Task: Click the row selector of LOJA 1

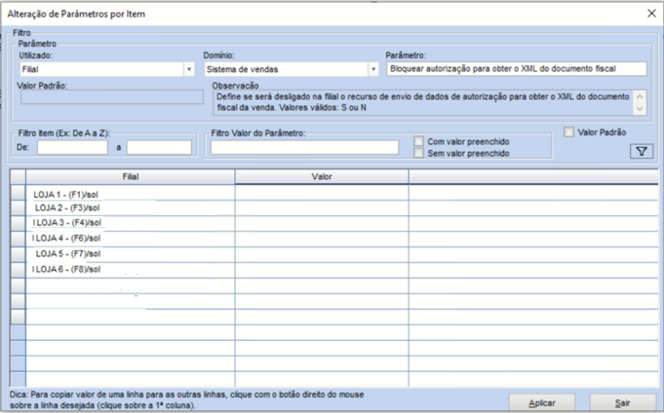Action: click(19, 193)
